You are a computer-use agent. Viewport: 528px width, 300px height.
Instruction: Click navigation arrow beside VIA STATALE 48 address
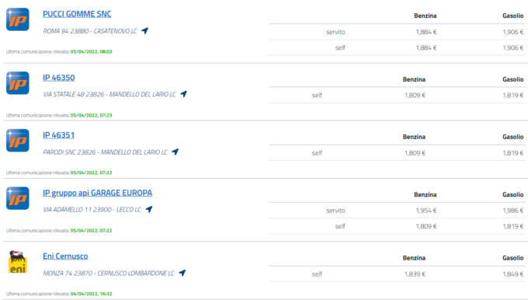click(x=183, y=94)
